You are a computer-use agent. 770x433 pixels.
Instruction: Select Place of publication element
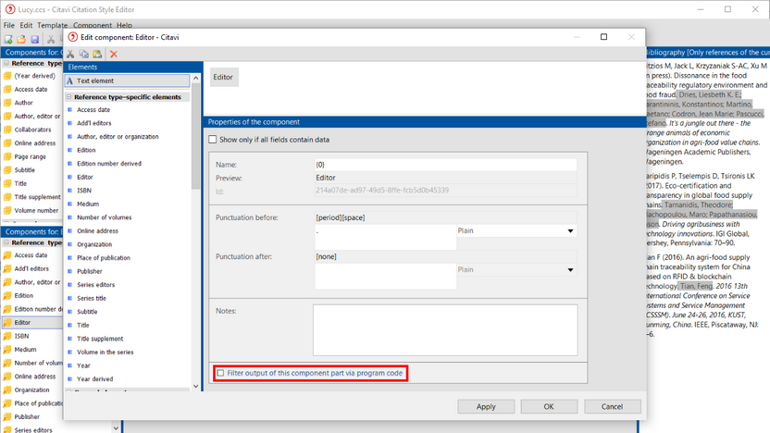pos(104,258)
